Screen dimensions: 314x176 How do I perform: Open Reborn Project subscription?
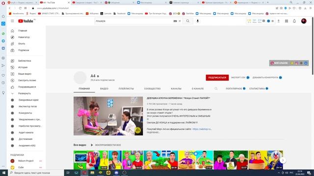[x=26, y=161]
